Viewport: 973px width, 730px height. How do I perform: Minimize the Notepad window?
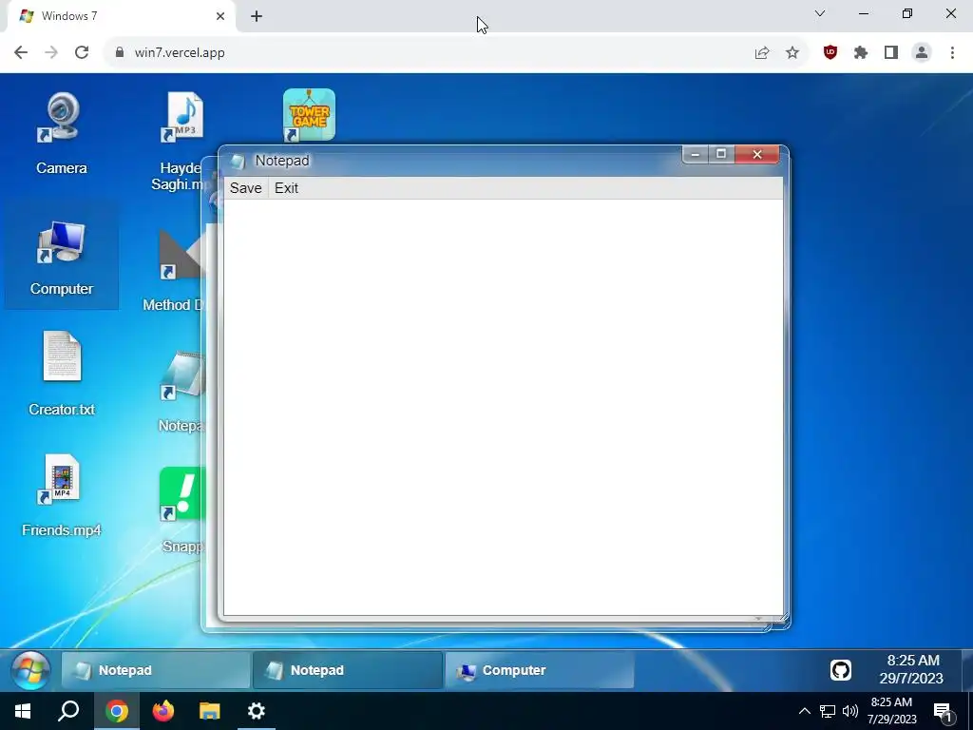pos(695,155)
